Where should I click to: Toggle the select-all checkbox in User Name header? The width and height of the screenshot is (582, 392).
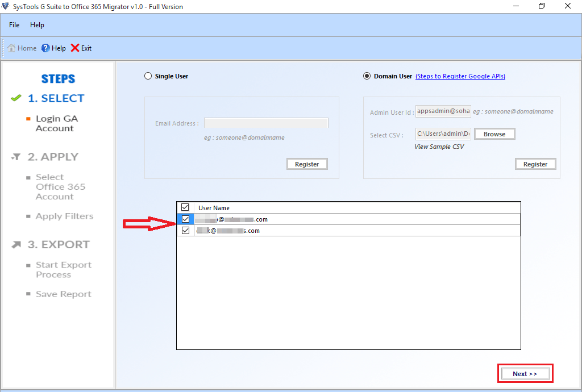tap(185, 207)
